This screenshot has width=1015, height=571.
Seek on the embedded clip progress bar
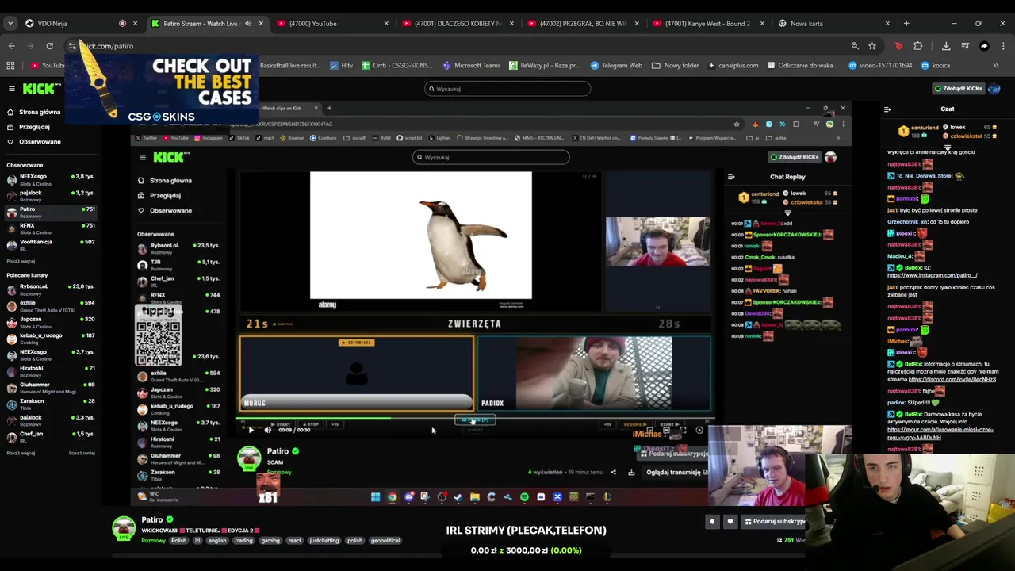pyautogui.click(x=476, y=418)
